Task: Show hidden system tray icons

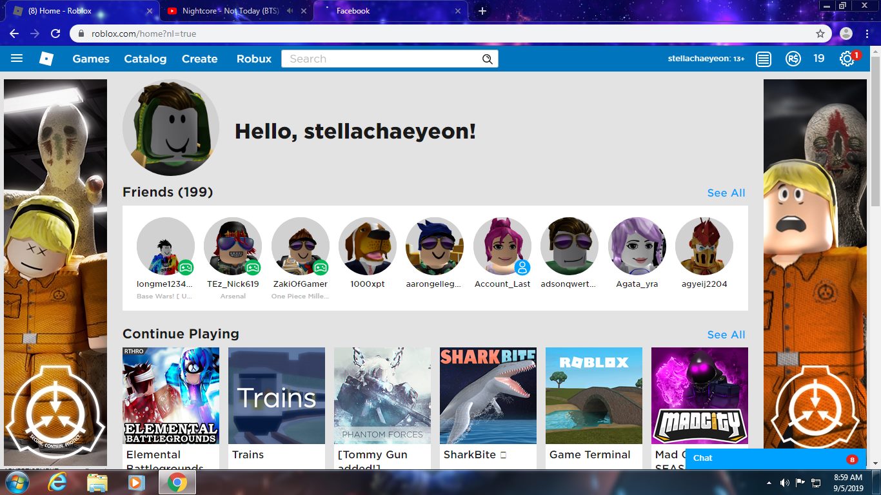Action: (769, 483)
